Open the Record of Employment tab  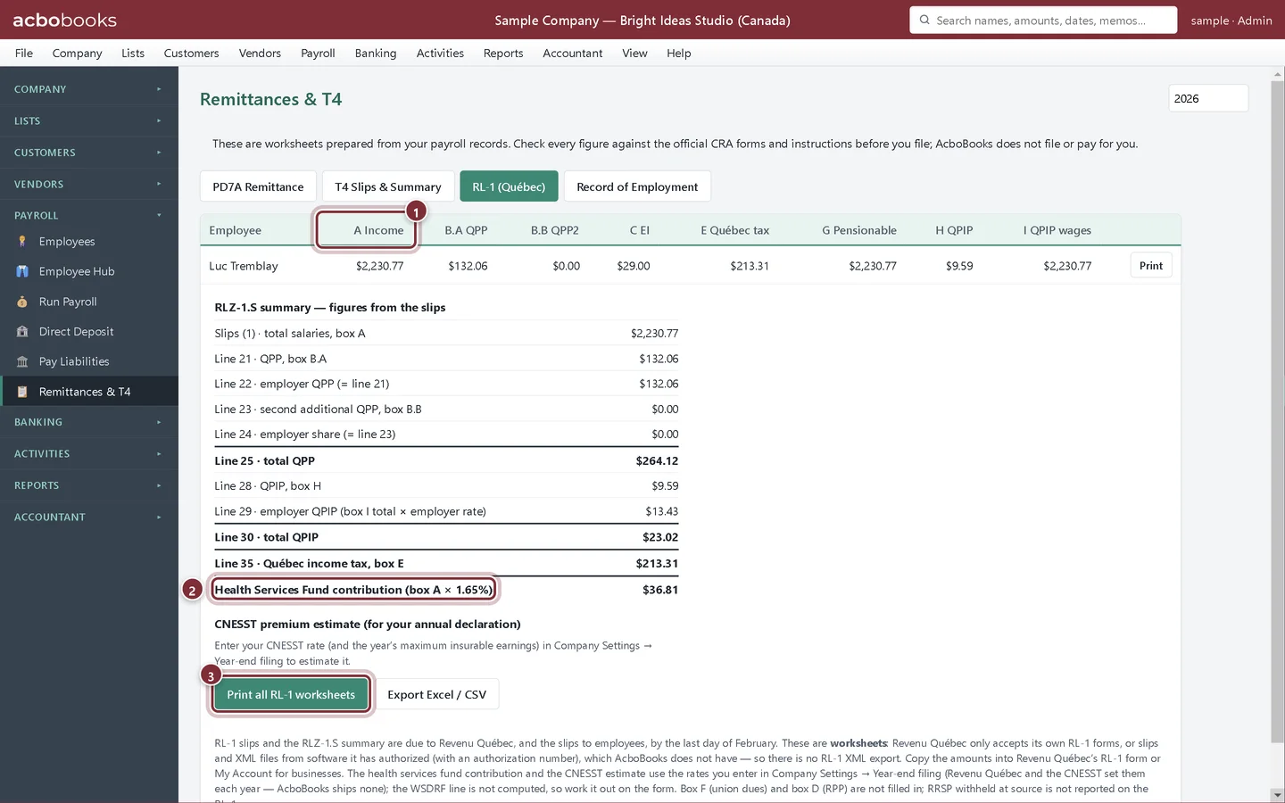click(x=637, y=186)
